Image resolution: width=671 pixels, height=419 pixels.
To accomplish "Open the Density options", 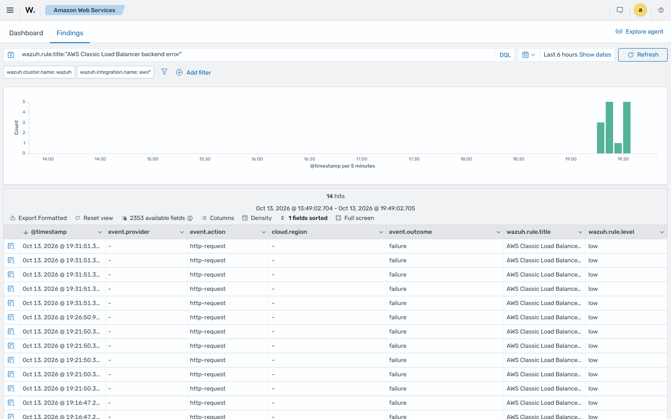I will click(257, 218).
